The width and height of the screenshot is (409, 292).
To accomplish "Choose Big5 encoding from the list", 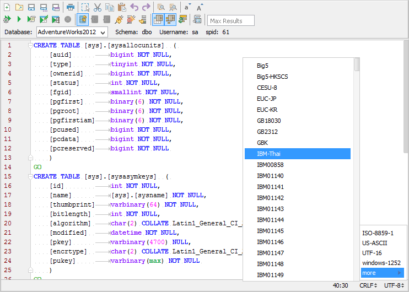I will (x=298, y=66).
